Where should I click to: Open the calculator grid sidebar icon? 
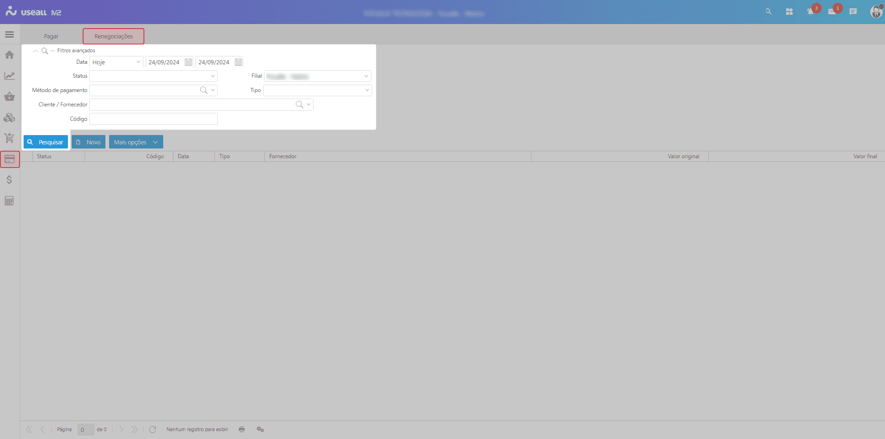pos(9,201)
